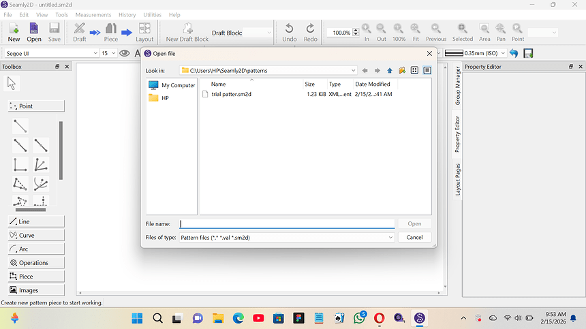
Task: Select the right-angle point tool in Toolbox
Action: (20, 165)
